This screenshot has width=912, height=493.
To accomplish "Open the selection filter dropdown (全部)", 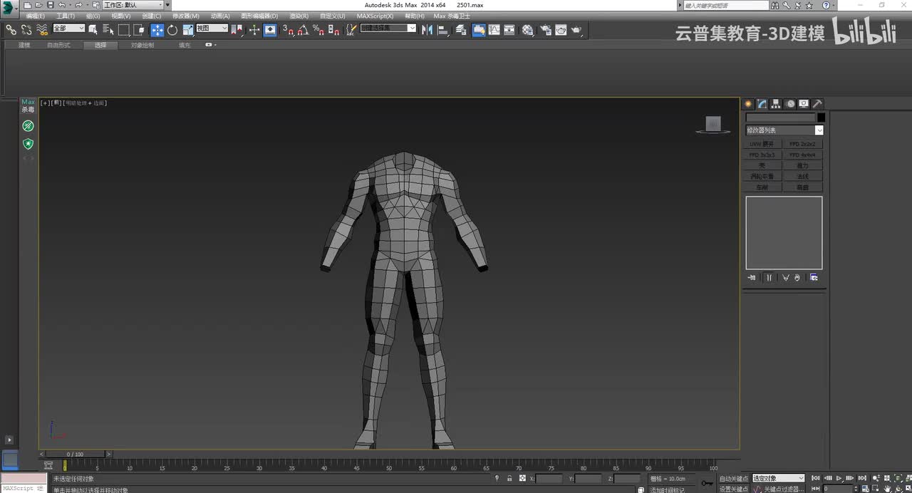I will point(69,28).
